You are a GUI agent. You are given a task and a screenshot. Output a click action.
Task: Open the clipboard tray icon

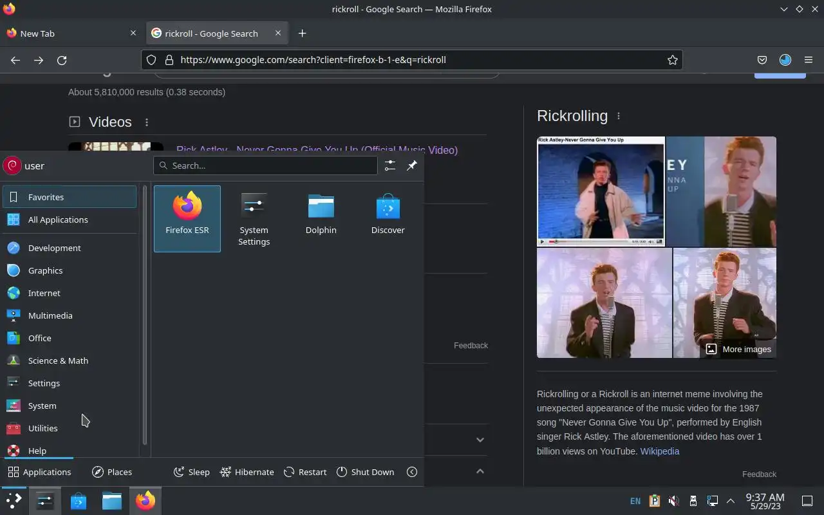[x=655, y=501]
